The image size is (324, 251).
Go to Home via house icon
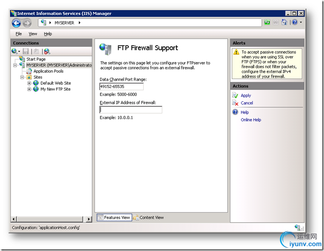(284, 22)
